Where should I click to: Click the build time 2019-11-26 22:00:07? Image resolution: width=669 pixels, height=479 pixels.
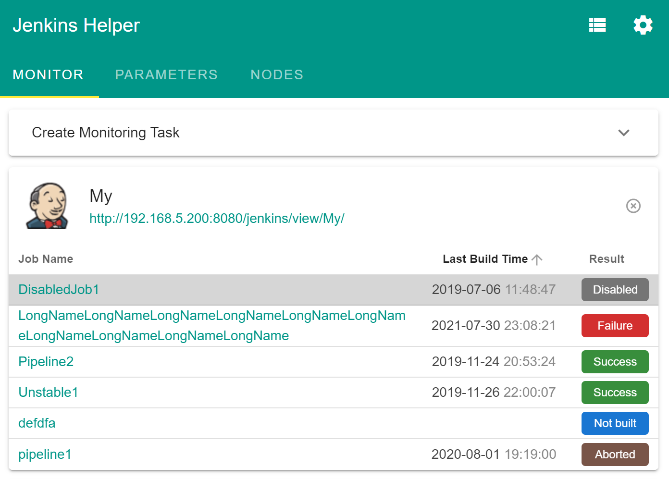coord(494,393)
